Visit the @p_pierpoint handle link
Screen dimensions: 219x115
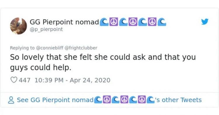[46, 29]
